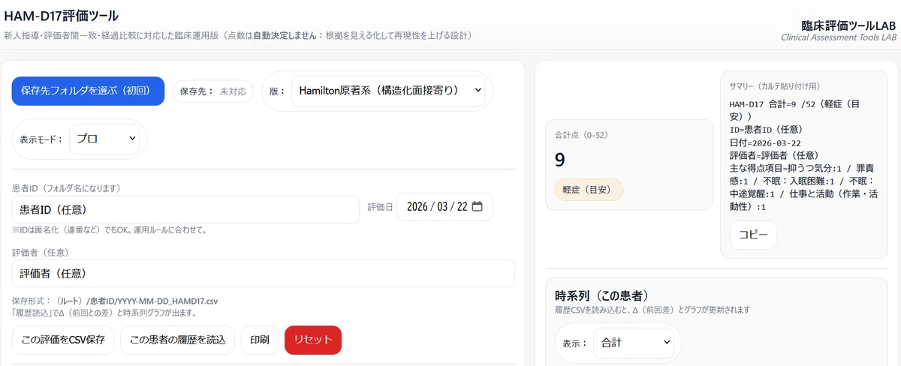Click the HAM-D17評価ツール title

62,16
